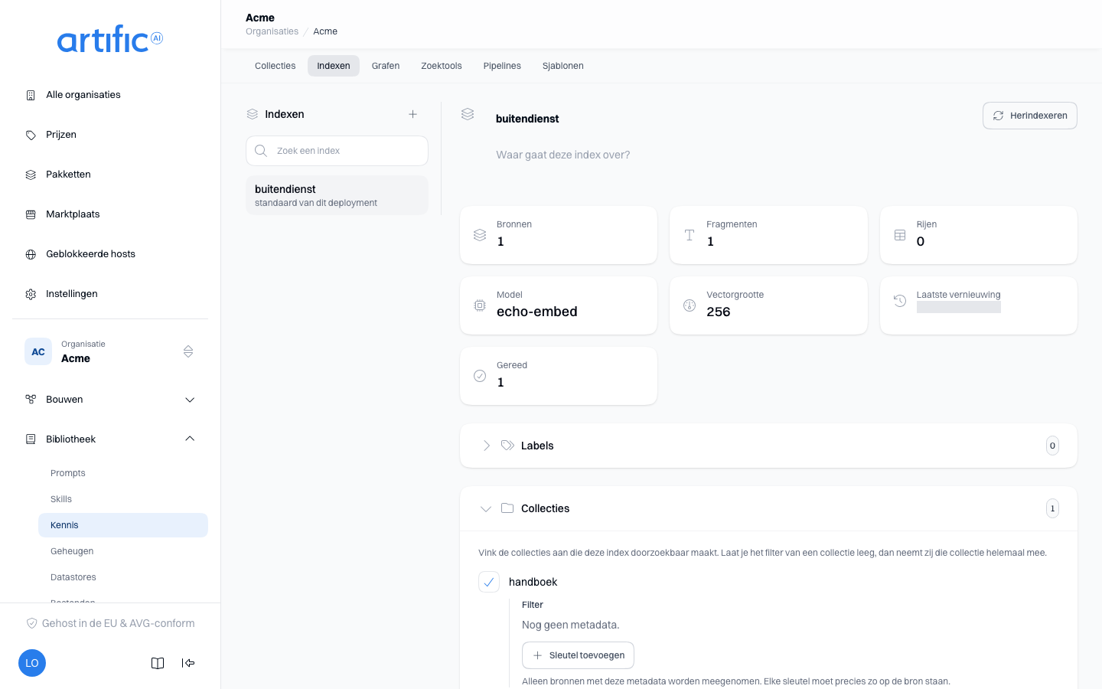
Task: Open the Pipelines tab
Action: click(x=502, y=66)
